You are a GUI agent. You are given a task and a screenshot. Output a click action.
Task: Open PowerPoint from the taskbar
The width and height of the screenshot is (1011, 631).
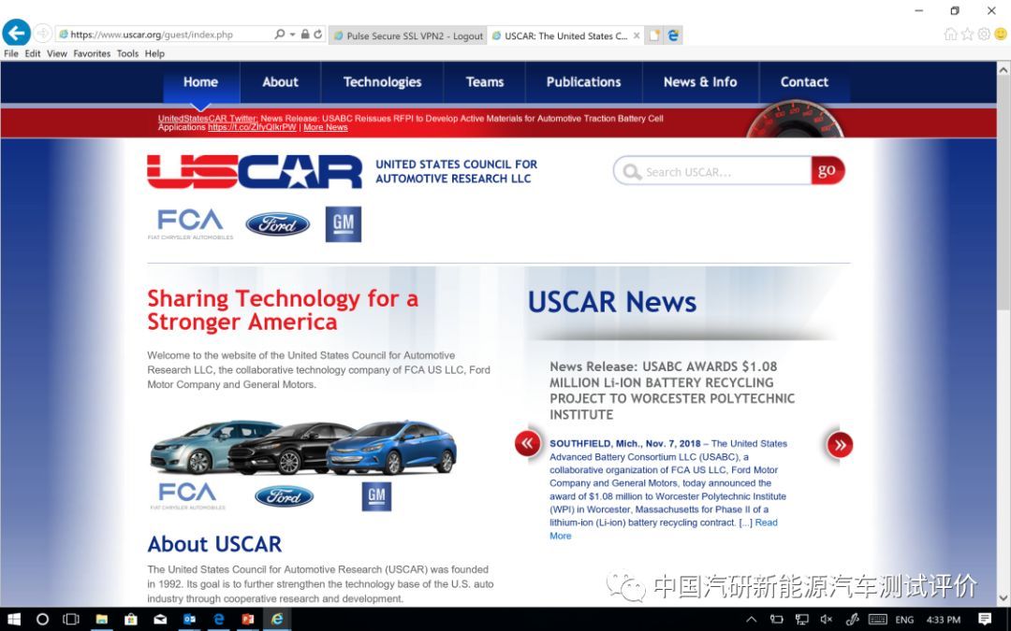point(247,619)
